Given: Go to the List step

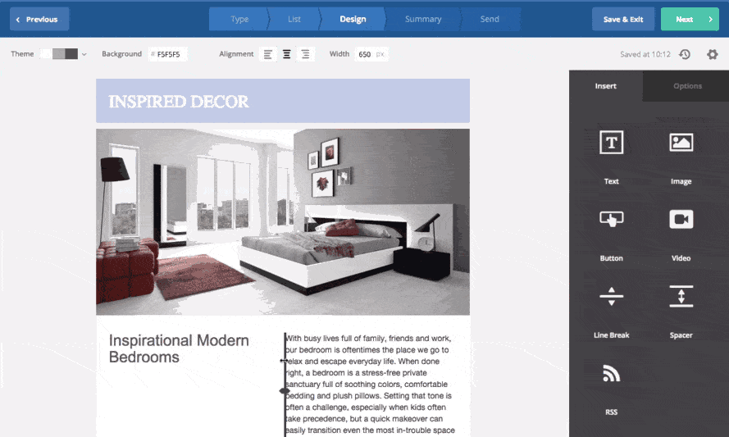Looking at the screenshot, I should click(296, 19).
